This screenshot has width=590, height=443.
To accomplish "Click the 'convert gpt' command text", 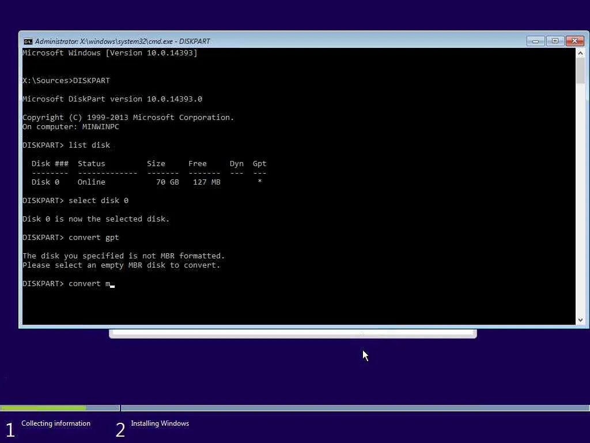I will point(94,238).
